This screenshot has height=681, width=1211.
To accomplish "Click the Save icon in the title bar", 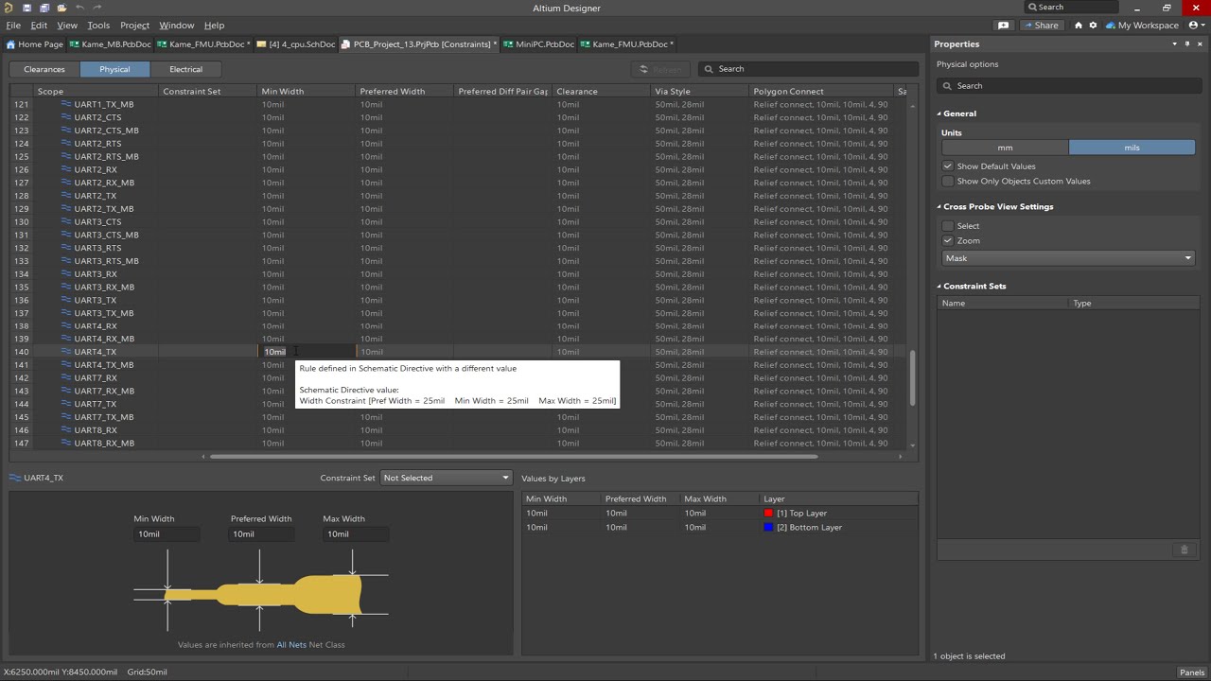I will [x=26, y=9].
